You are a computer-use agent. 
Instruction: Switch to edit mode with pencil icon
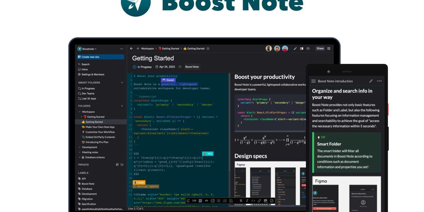(x=295, y=48)
